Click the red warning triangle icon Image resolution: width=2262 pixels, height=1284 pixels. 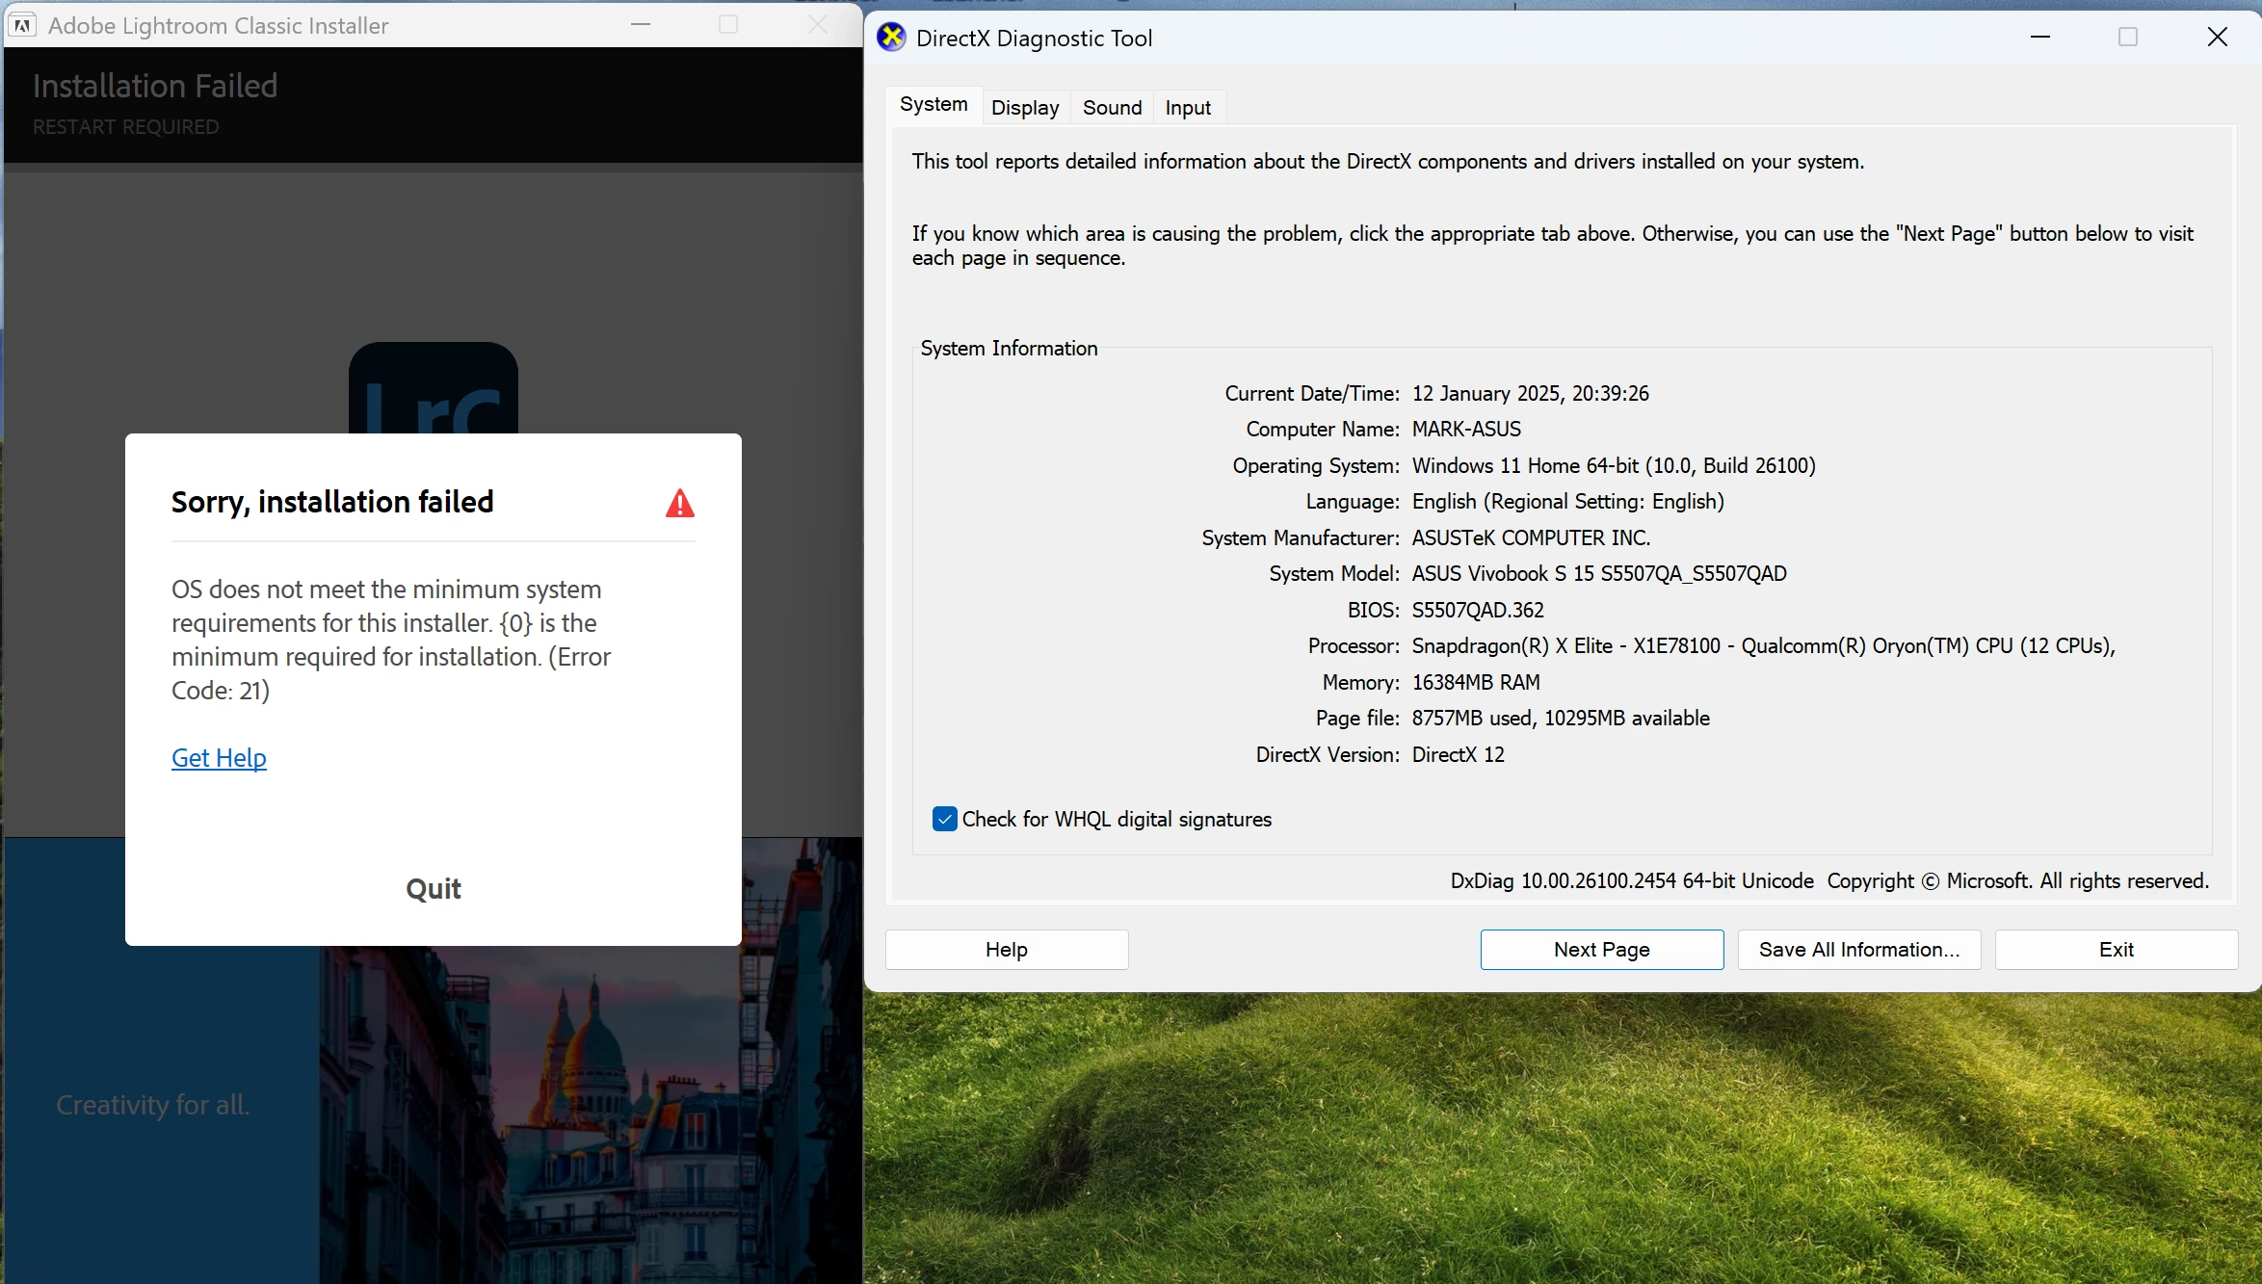coord(679,503)
